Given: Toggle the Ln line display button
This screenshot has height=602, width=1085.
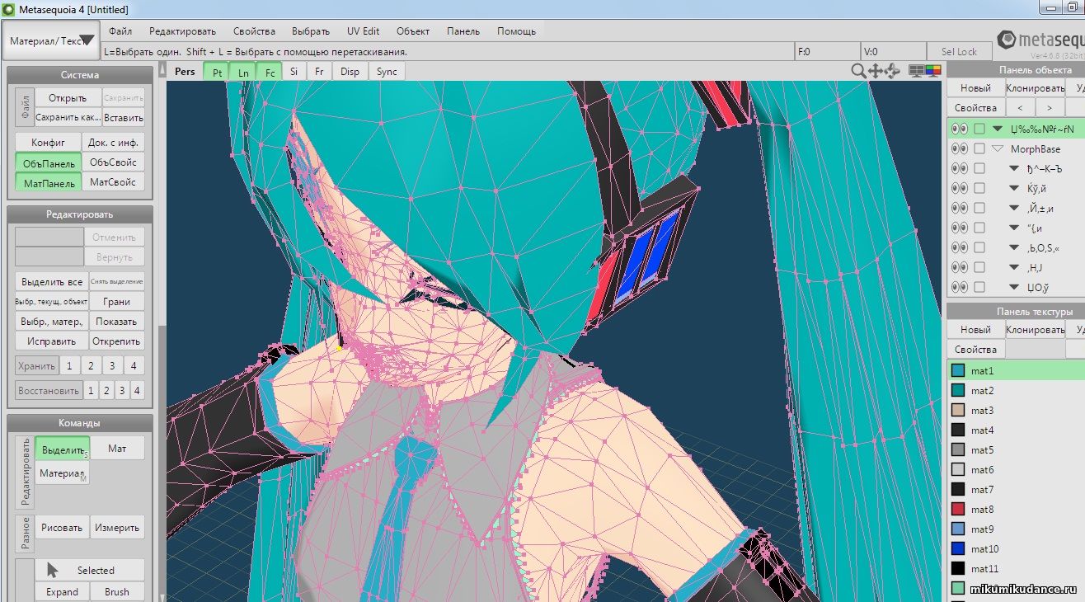Looking at the screenshot, I should pos(243,72).
